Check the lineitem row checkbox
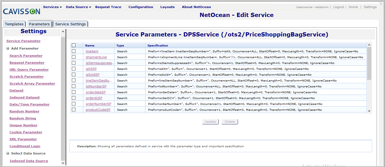 pos(73,51)
